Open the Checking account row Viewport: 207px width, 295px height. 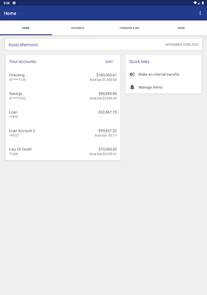pyautogui.click(x=63, y=77)
